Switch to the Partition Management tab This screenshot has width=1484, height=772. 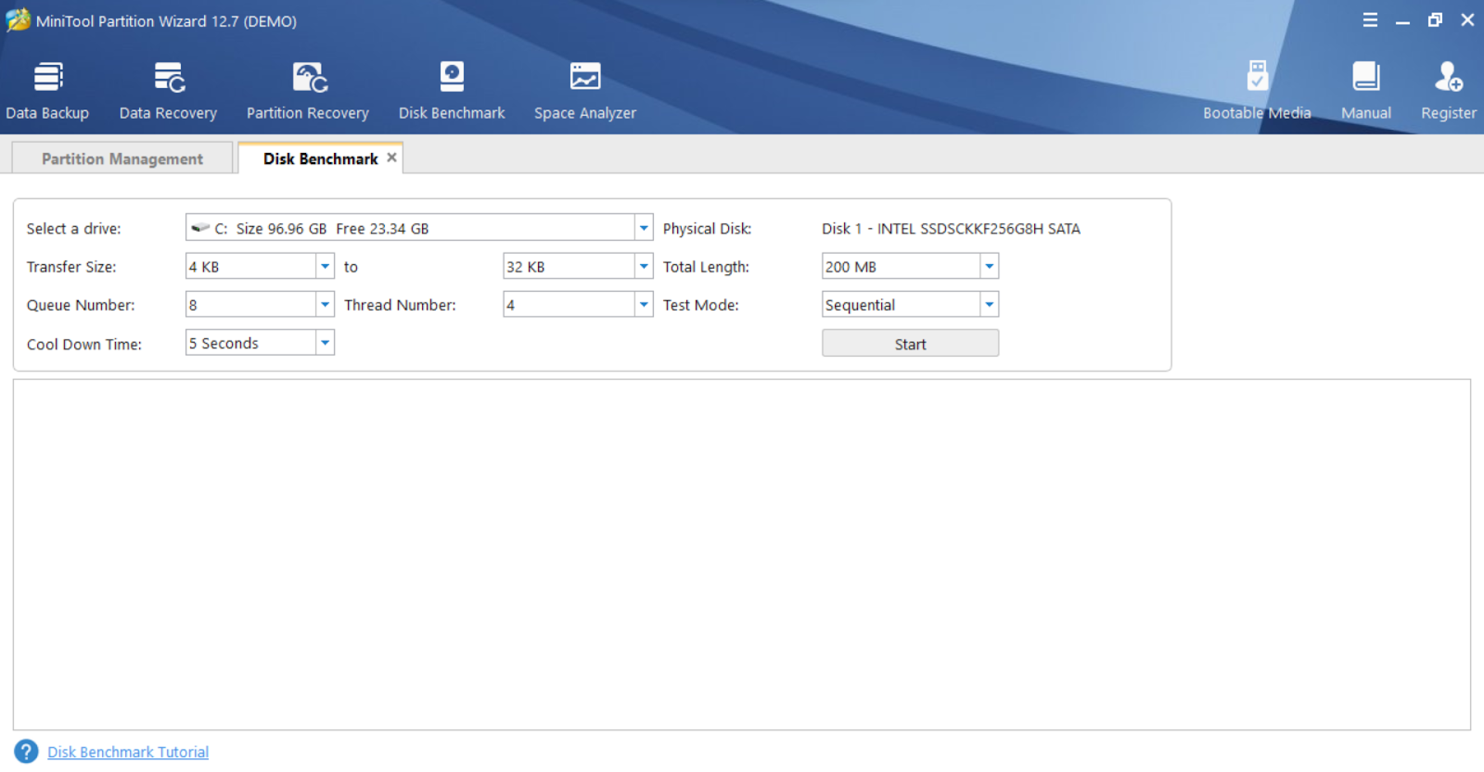(x=122, y=158)
